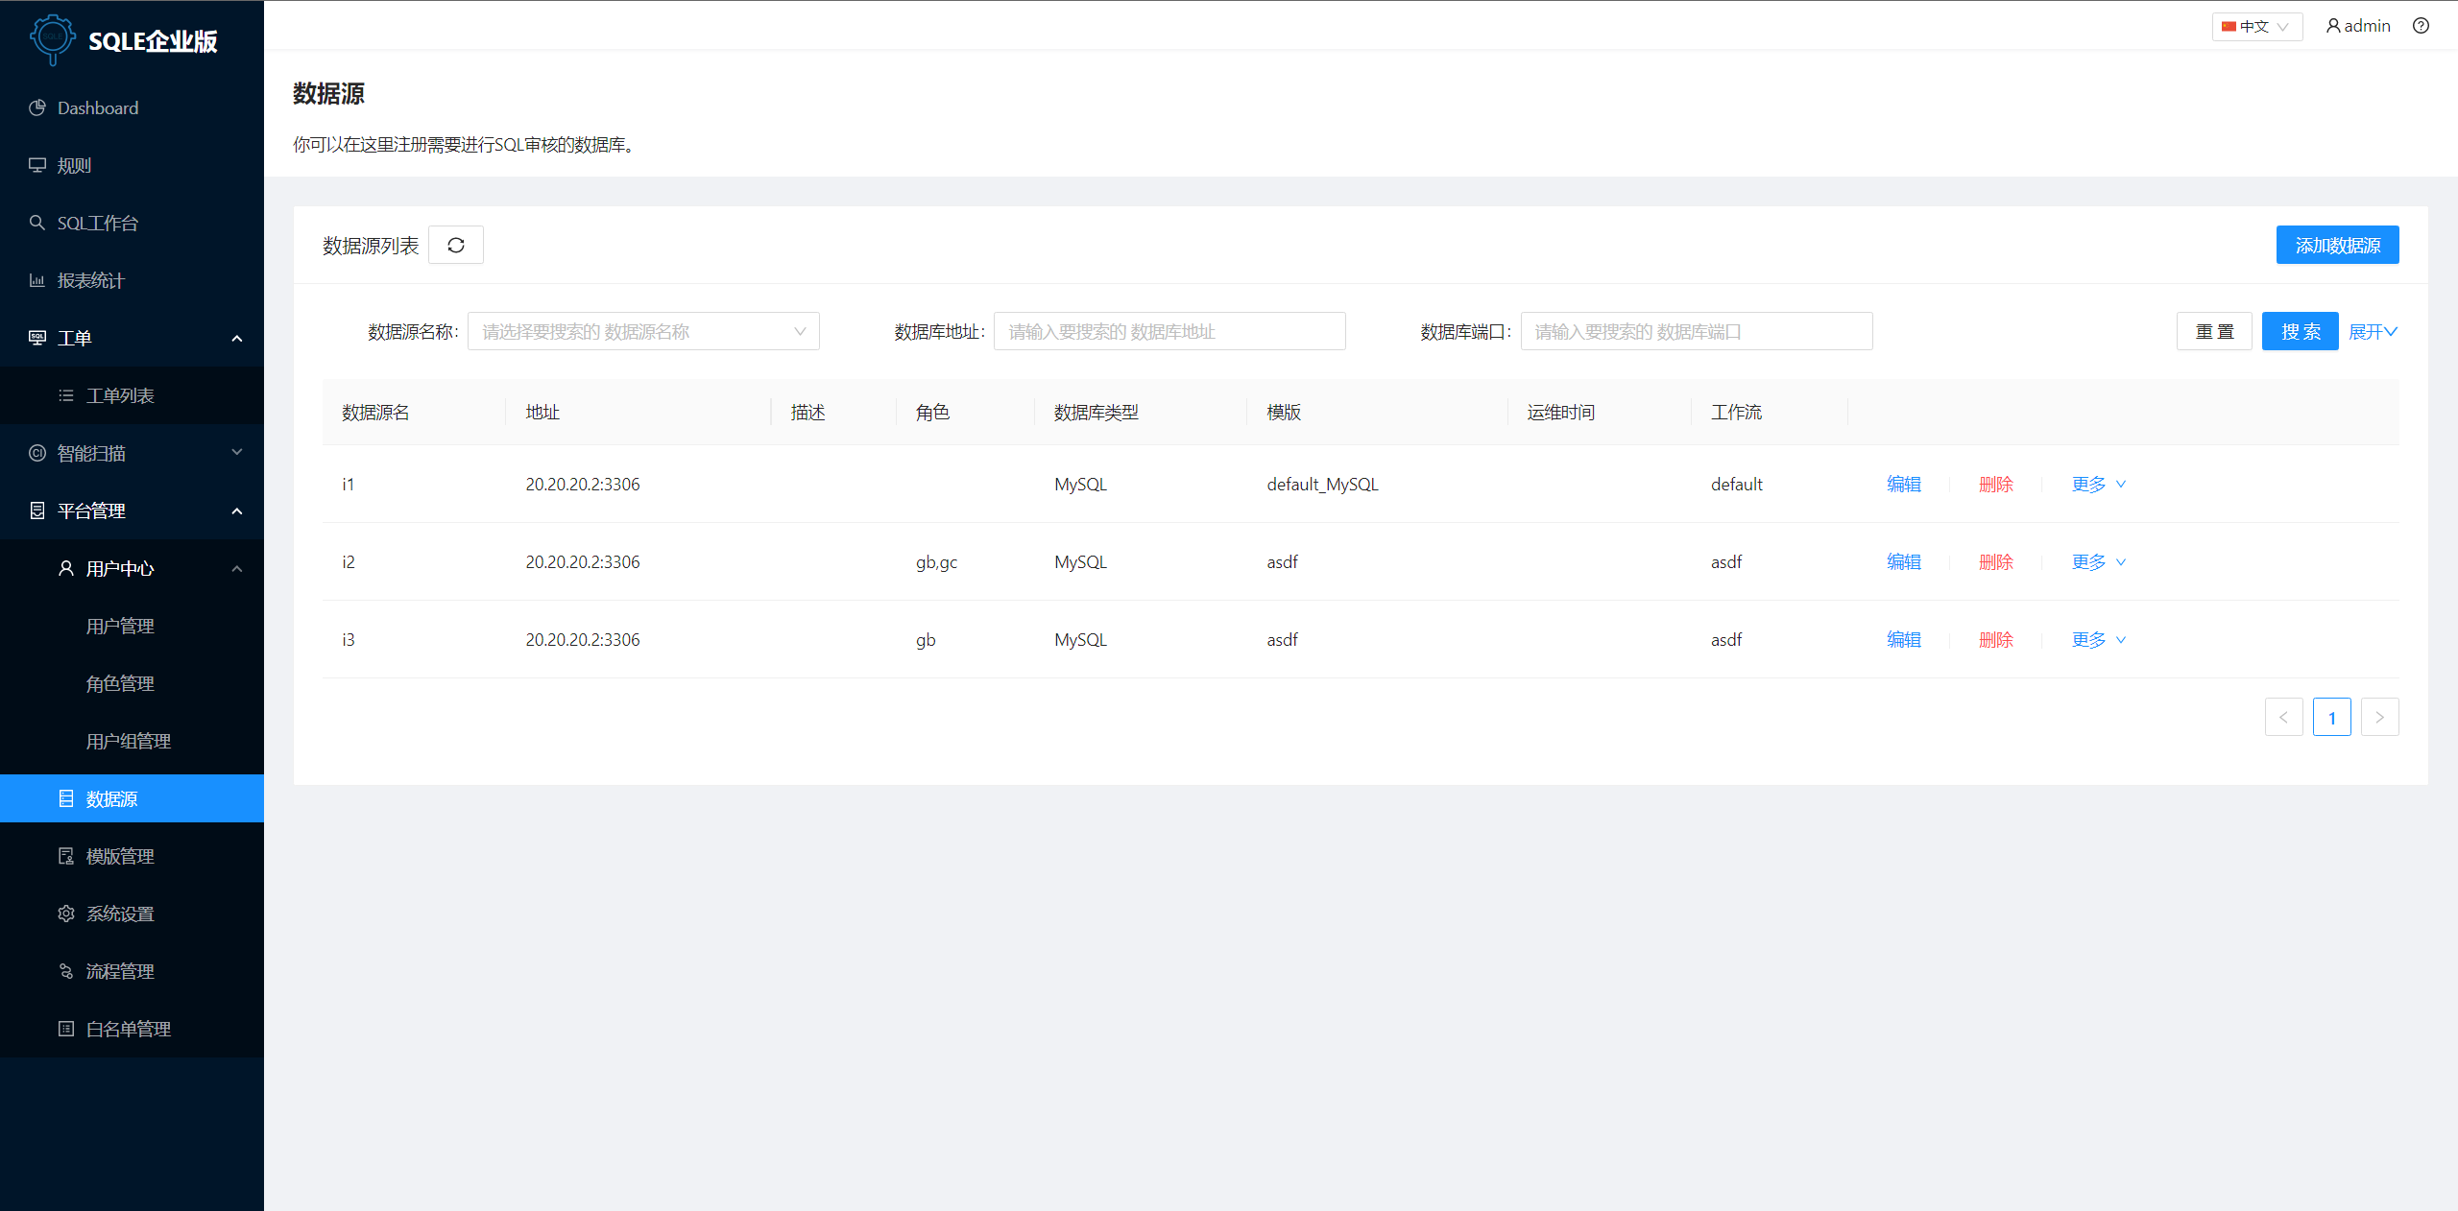
Task: Open 系统设置
Action: tap(132, 914)
